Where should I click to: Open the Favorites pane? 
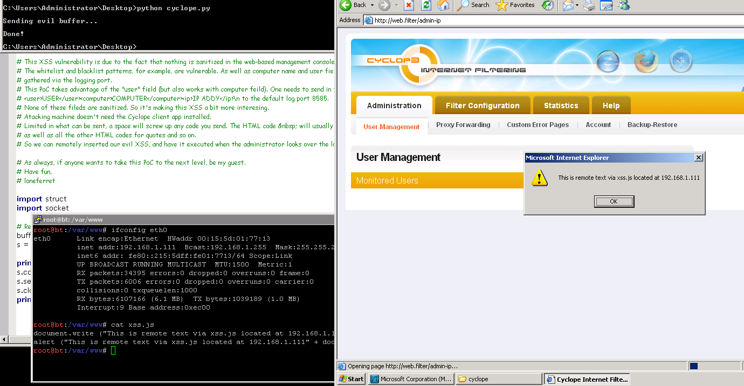click(515, 5)
